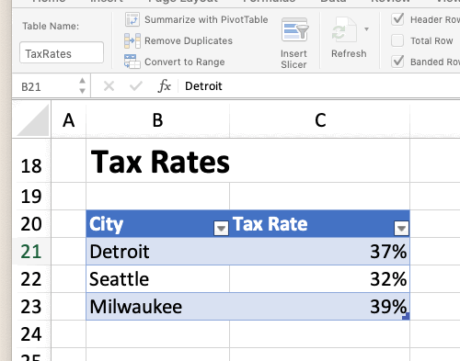This screenshot has height=361, width=460.
Task: Toggle the Header Row checkbox
Action: pyautogui.click(x=397, y=19)
